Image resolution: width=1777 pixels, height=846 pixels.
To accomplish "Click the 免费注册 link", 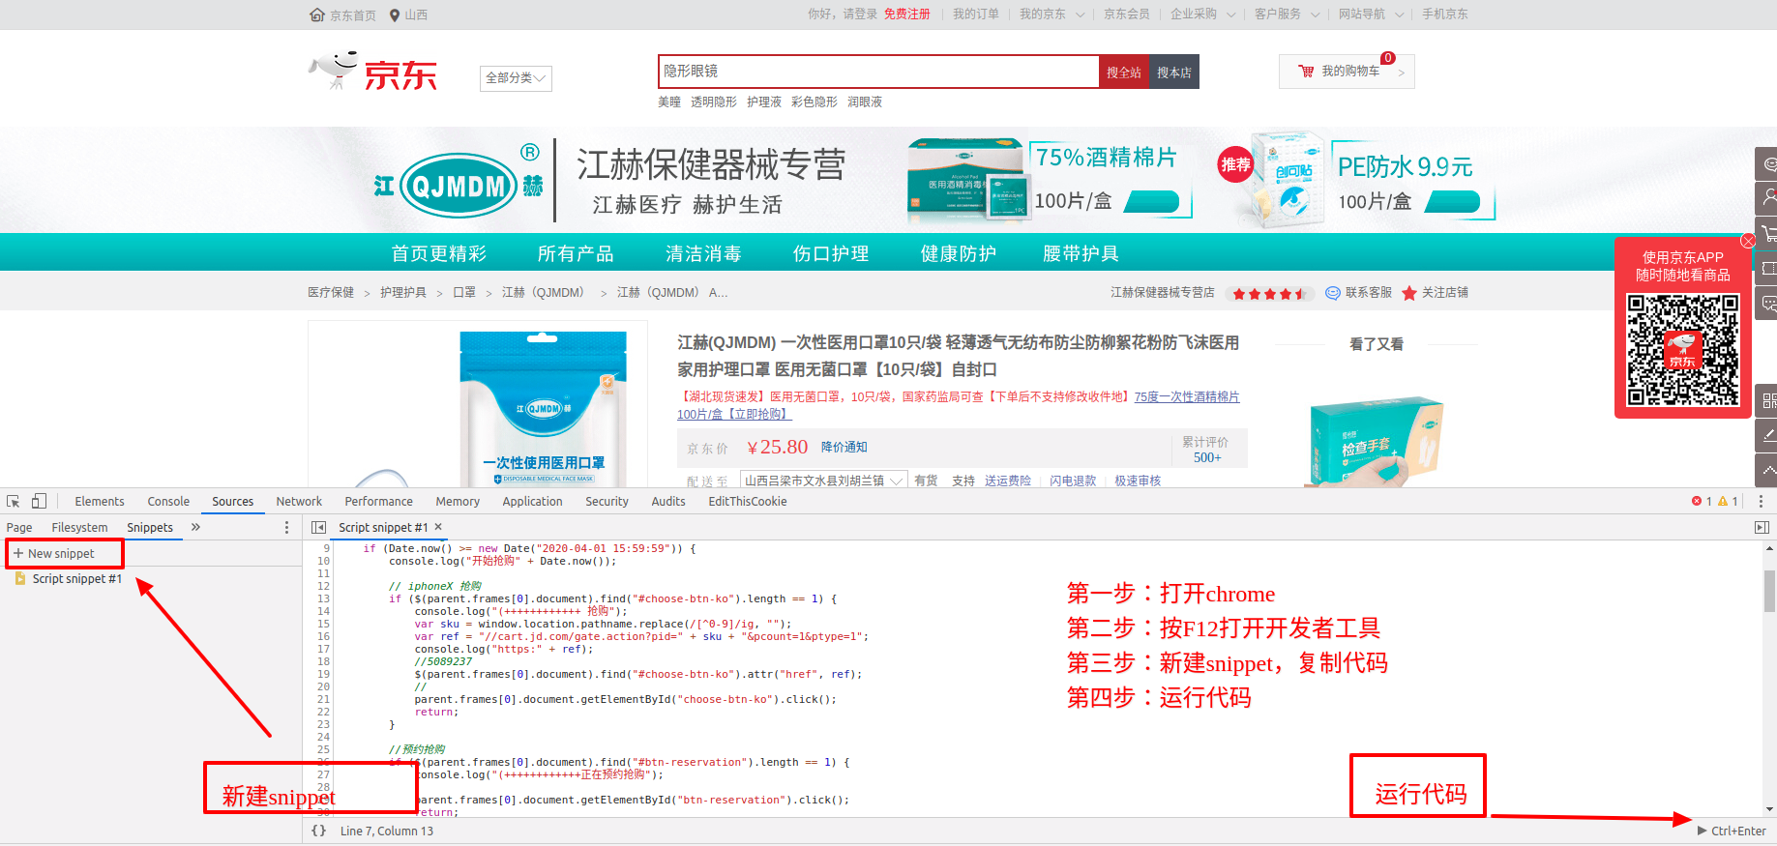I will coord(906,15).
